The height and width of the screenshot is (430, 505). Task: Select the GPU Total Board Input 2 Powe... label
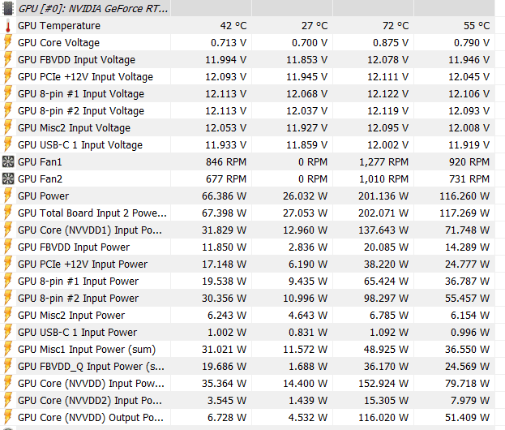pos(92,213)
